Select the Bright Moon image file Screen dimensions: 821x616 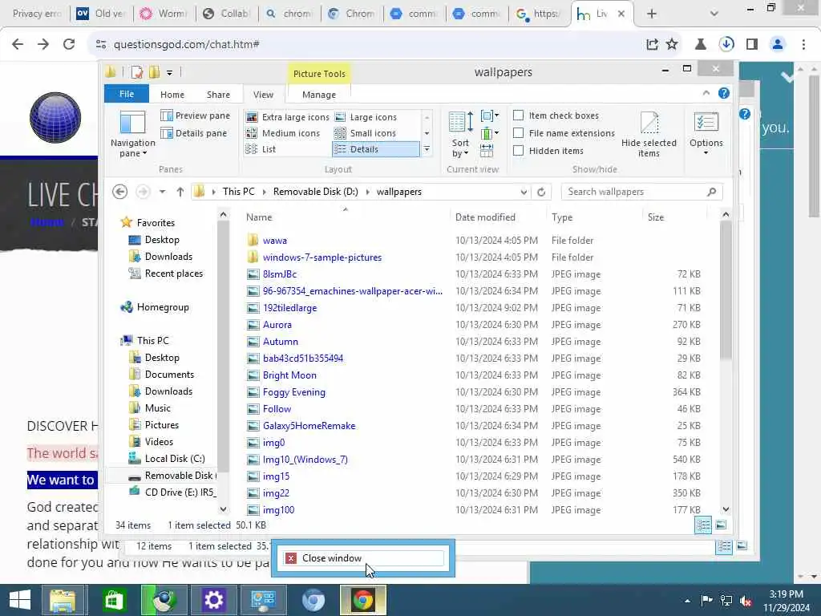coord(289,375)
